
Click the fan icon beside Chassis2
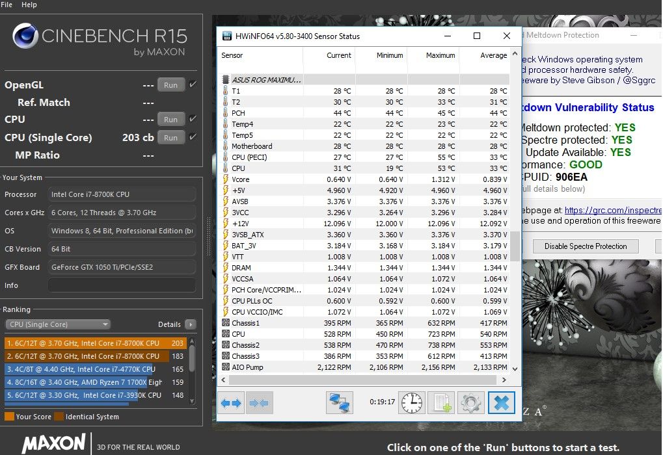coord(226,344)
